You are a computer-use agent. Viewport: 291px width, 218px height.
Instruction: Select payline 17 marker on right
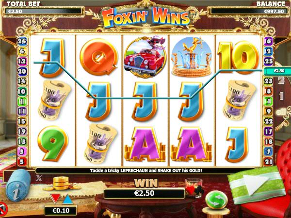268,131
